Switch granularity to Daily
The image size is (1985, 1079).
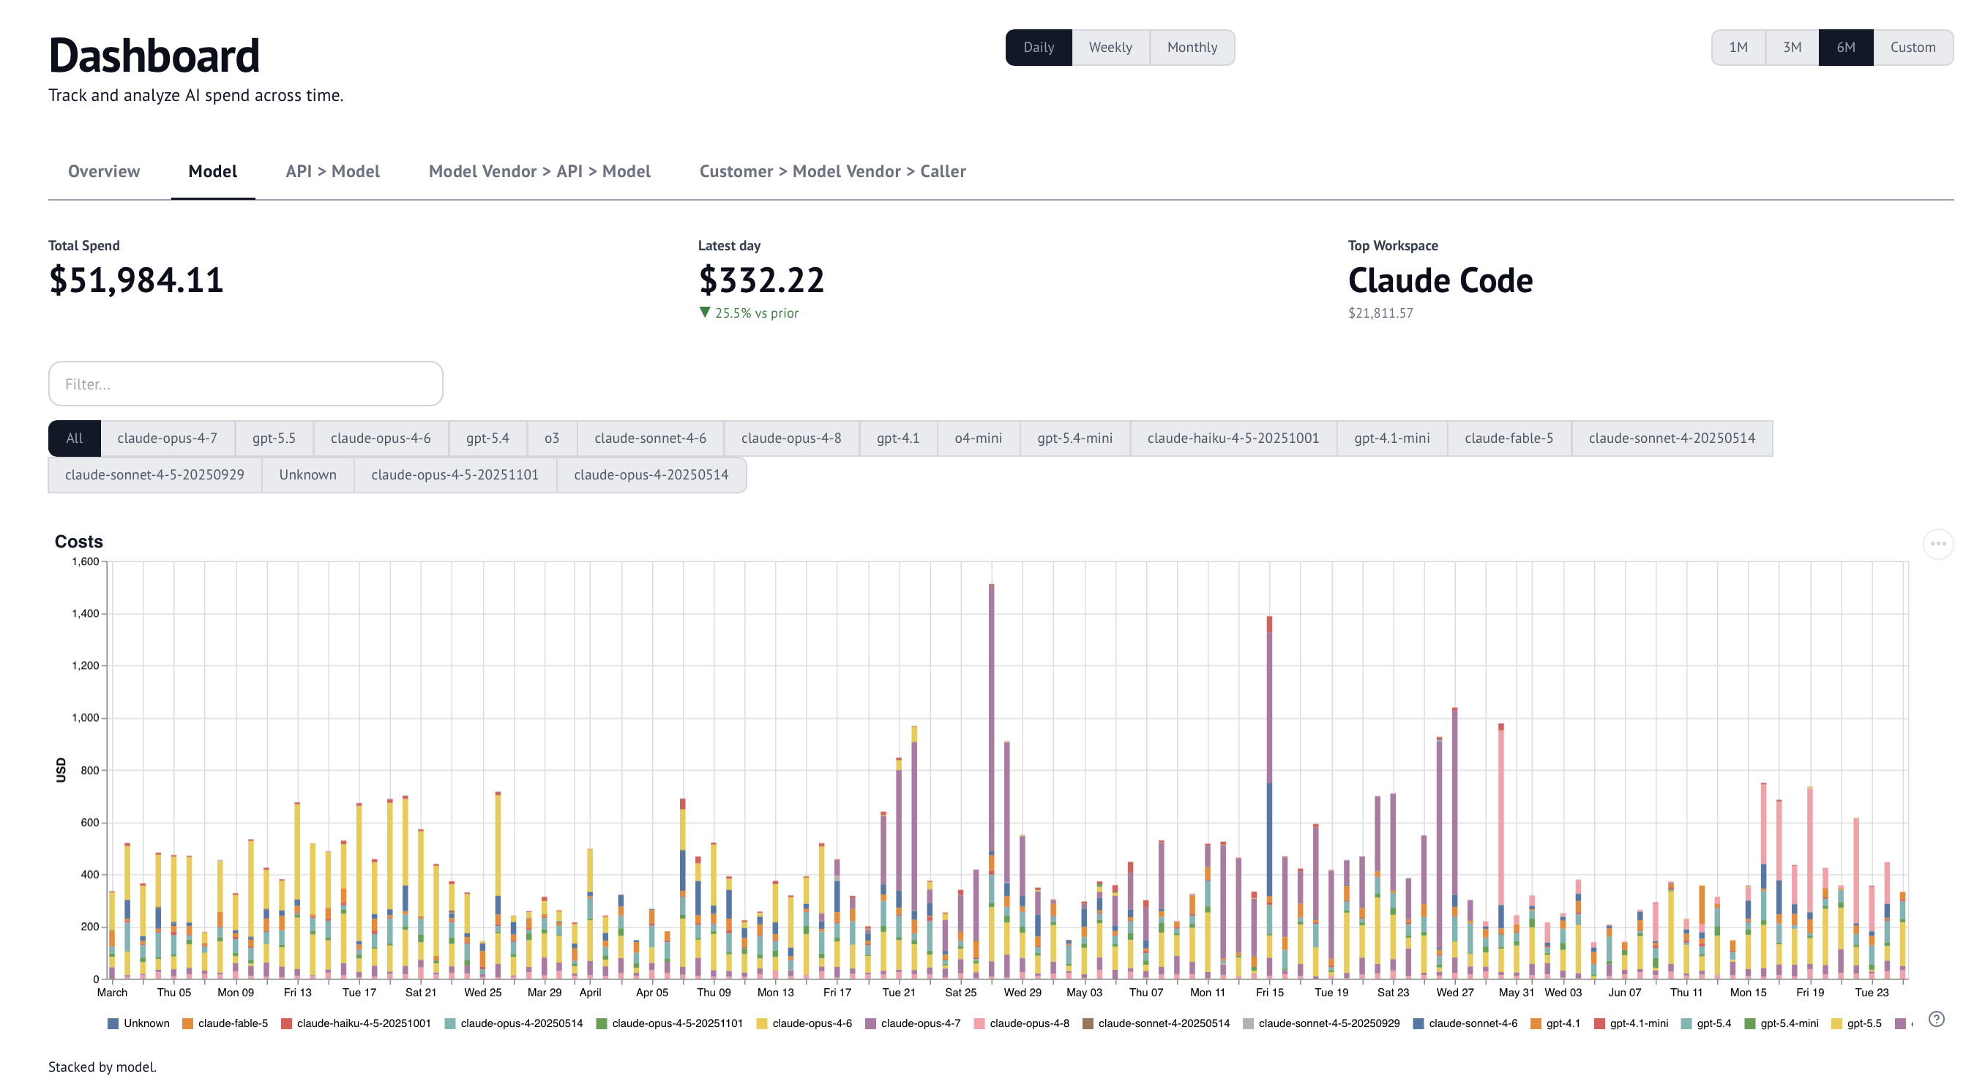coord(1038,48)
